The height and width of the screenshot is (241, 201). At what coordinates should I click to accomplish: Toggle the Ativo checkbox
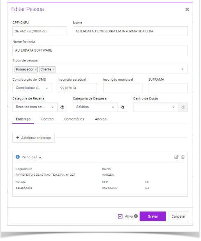click(x=120, y=216)
